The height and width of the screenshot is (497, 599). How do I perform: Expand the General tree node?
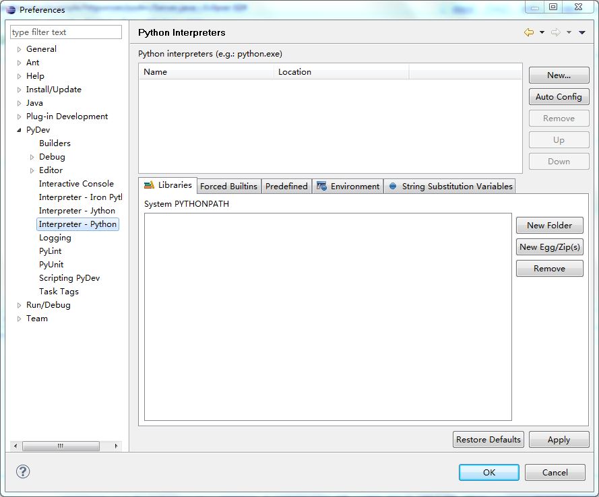(20, 49)
